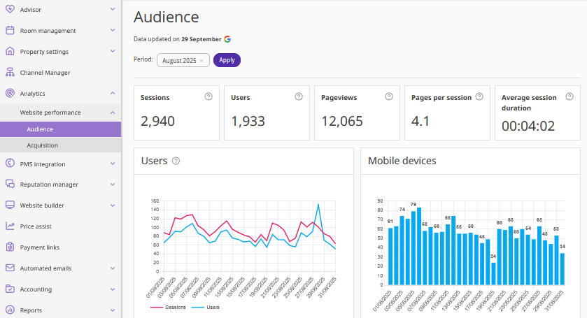Click the PMS integration icon
587x318 pixels.
[x=10, y=164]
